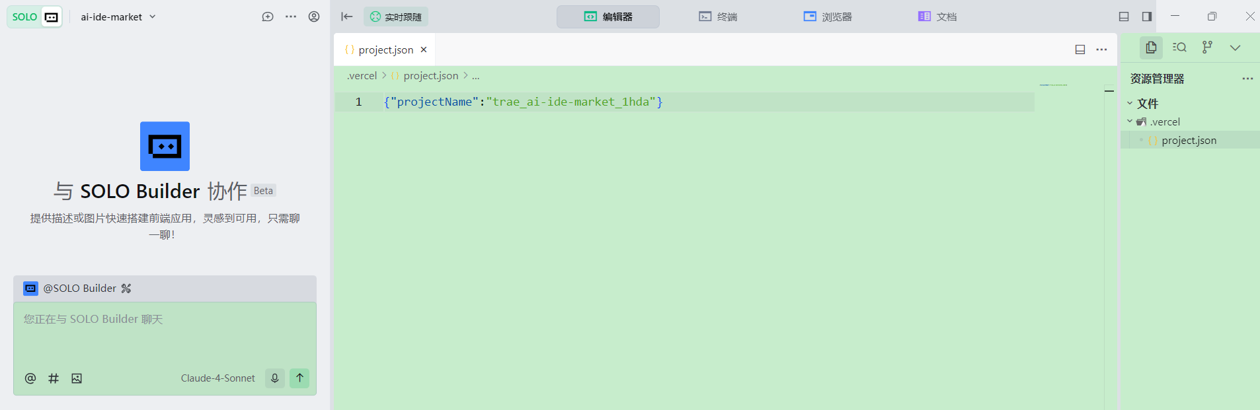This screenshot has width=1260, height=410.
Task: Insert an @ mention in chat
Action: tap(30, 378)
